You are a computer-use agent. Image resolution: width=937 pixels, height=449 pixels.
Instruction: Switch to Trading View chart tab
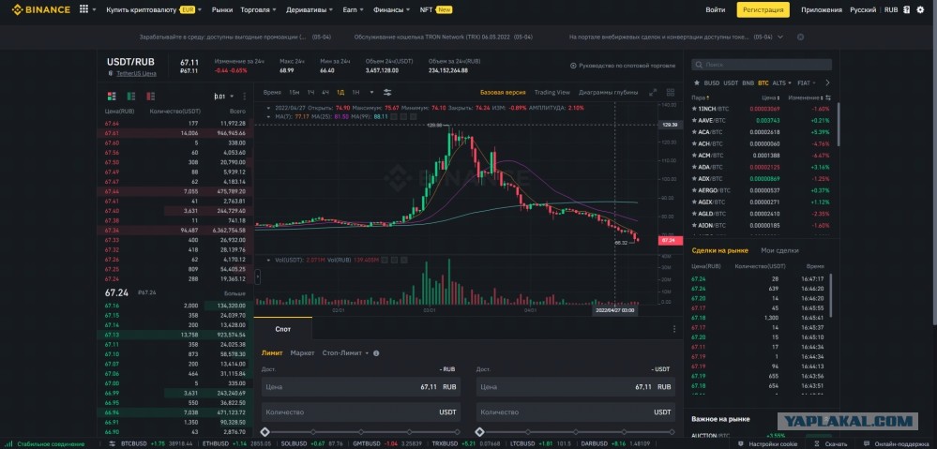tap(552, 93)
